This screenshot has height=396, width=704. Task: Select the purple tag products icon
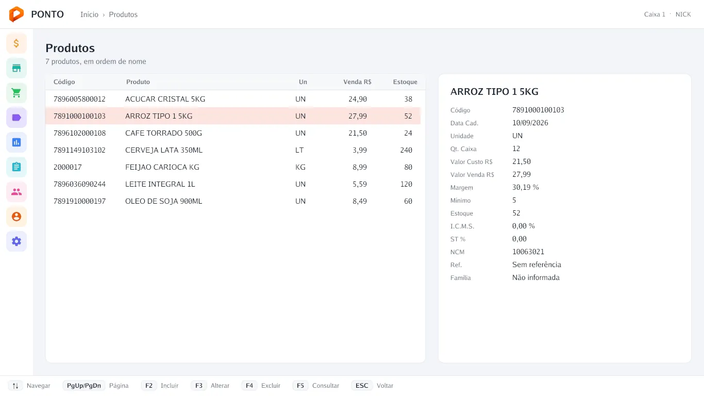(x=16, y=118)
